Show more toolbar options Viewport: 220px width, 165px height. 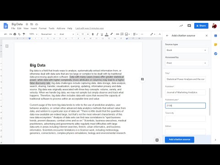(x=142, y=34)
